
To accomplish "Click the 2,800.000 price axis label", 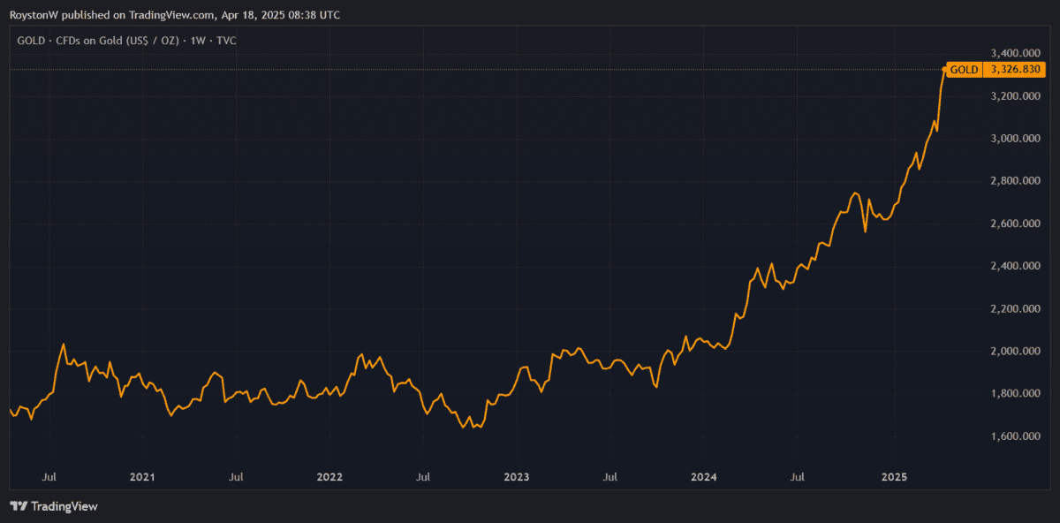I will click(x=1016, y=181).
